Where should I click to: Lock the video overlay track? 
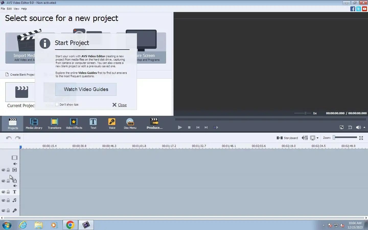click(8, 181)
